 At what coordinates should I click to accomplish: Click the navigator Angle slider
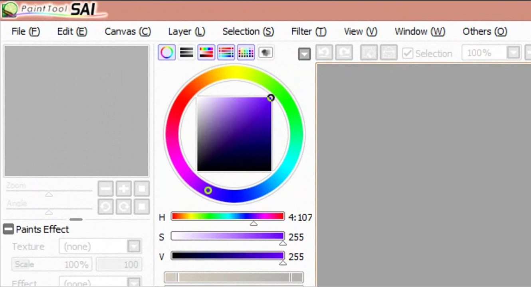49,209
